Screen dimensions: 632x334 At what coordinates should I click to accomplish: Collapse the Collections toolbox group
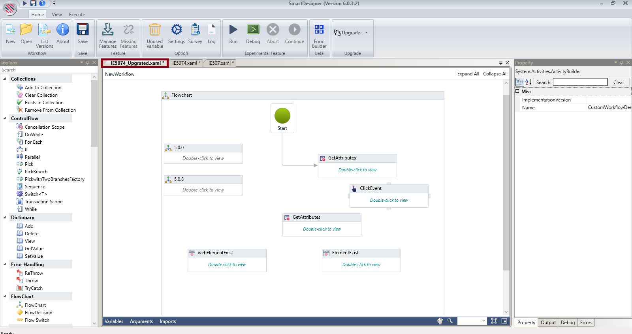(x=5, y=79)
